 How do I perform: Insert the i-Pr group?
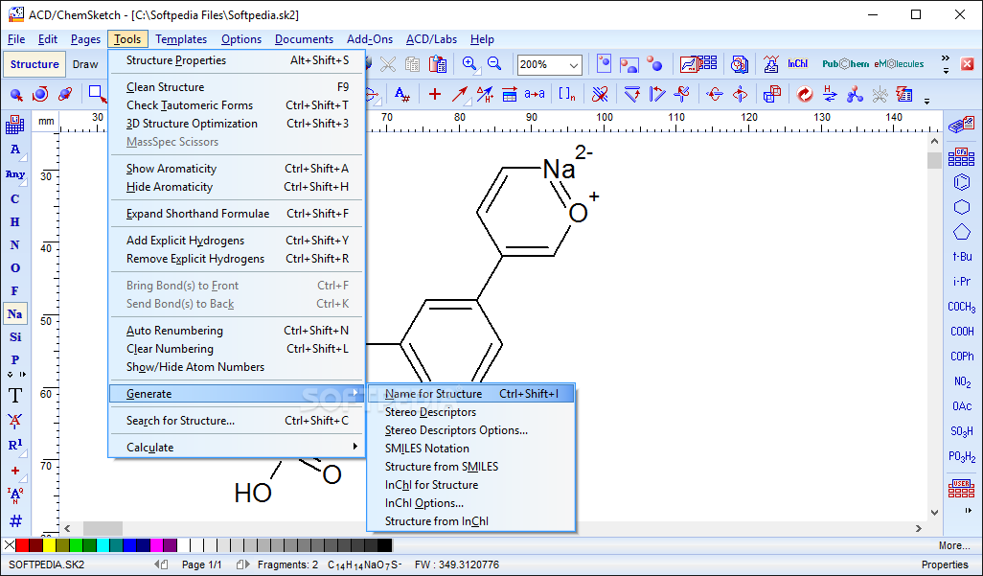pos(962,282)
